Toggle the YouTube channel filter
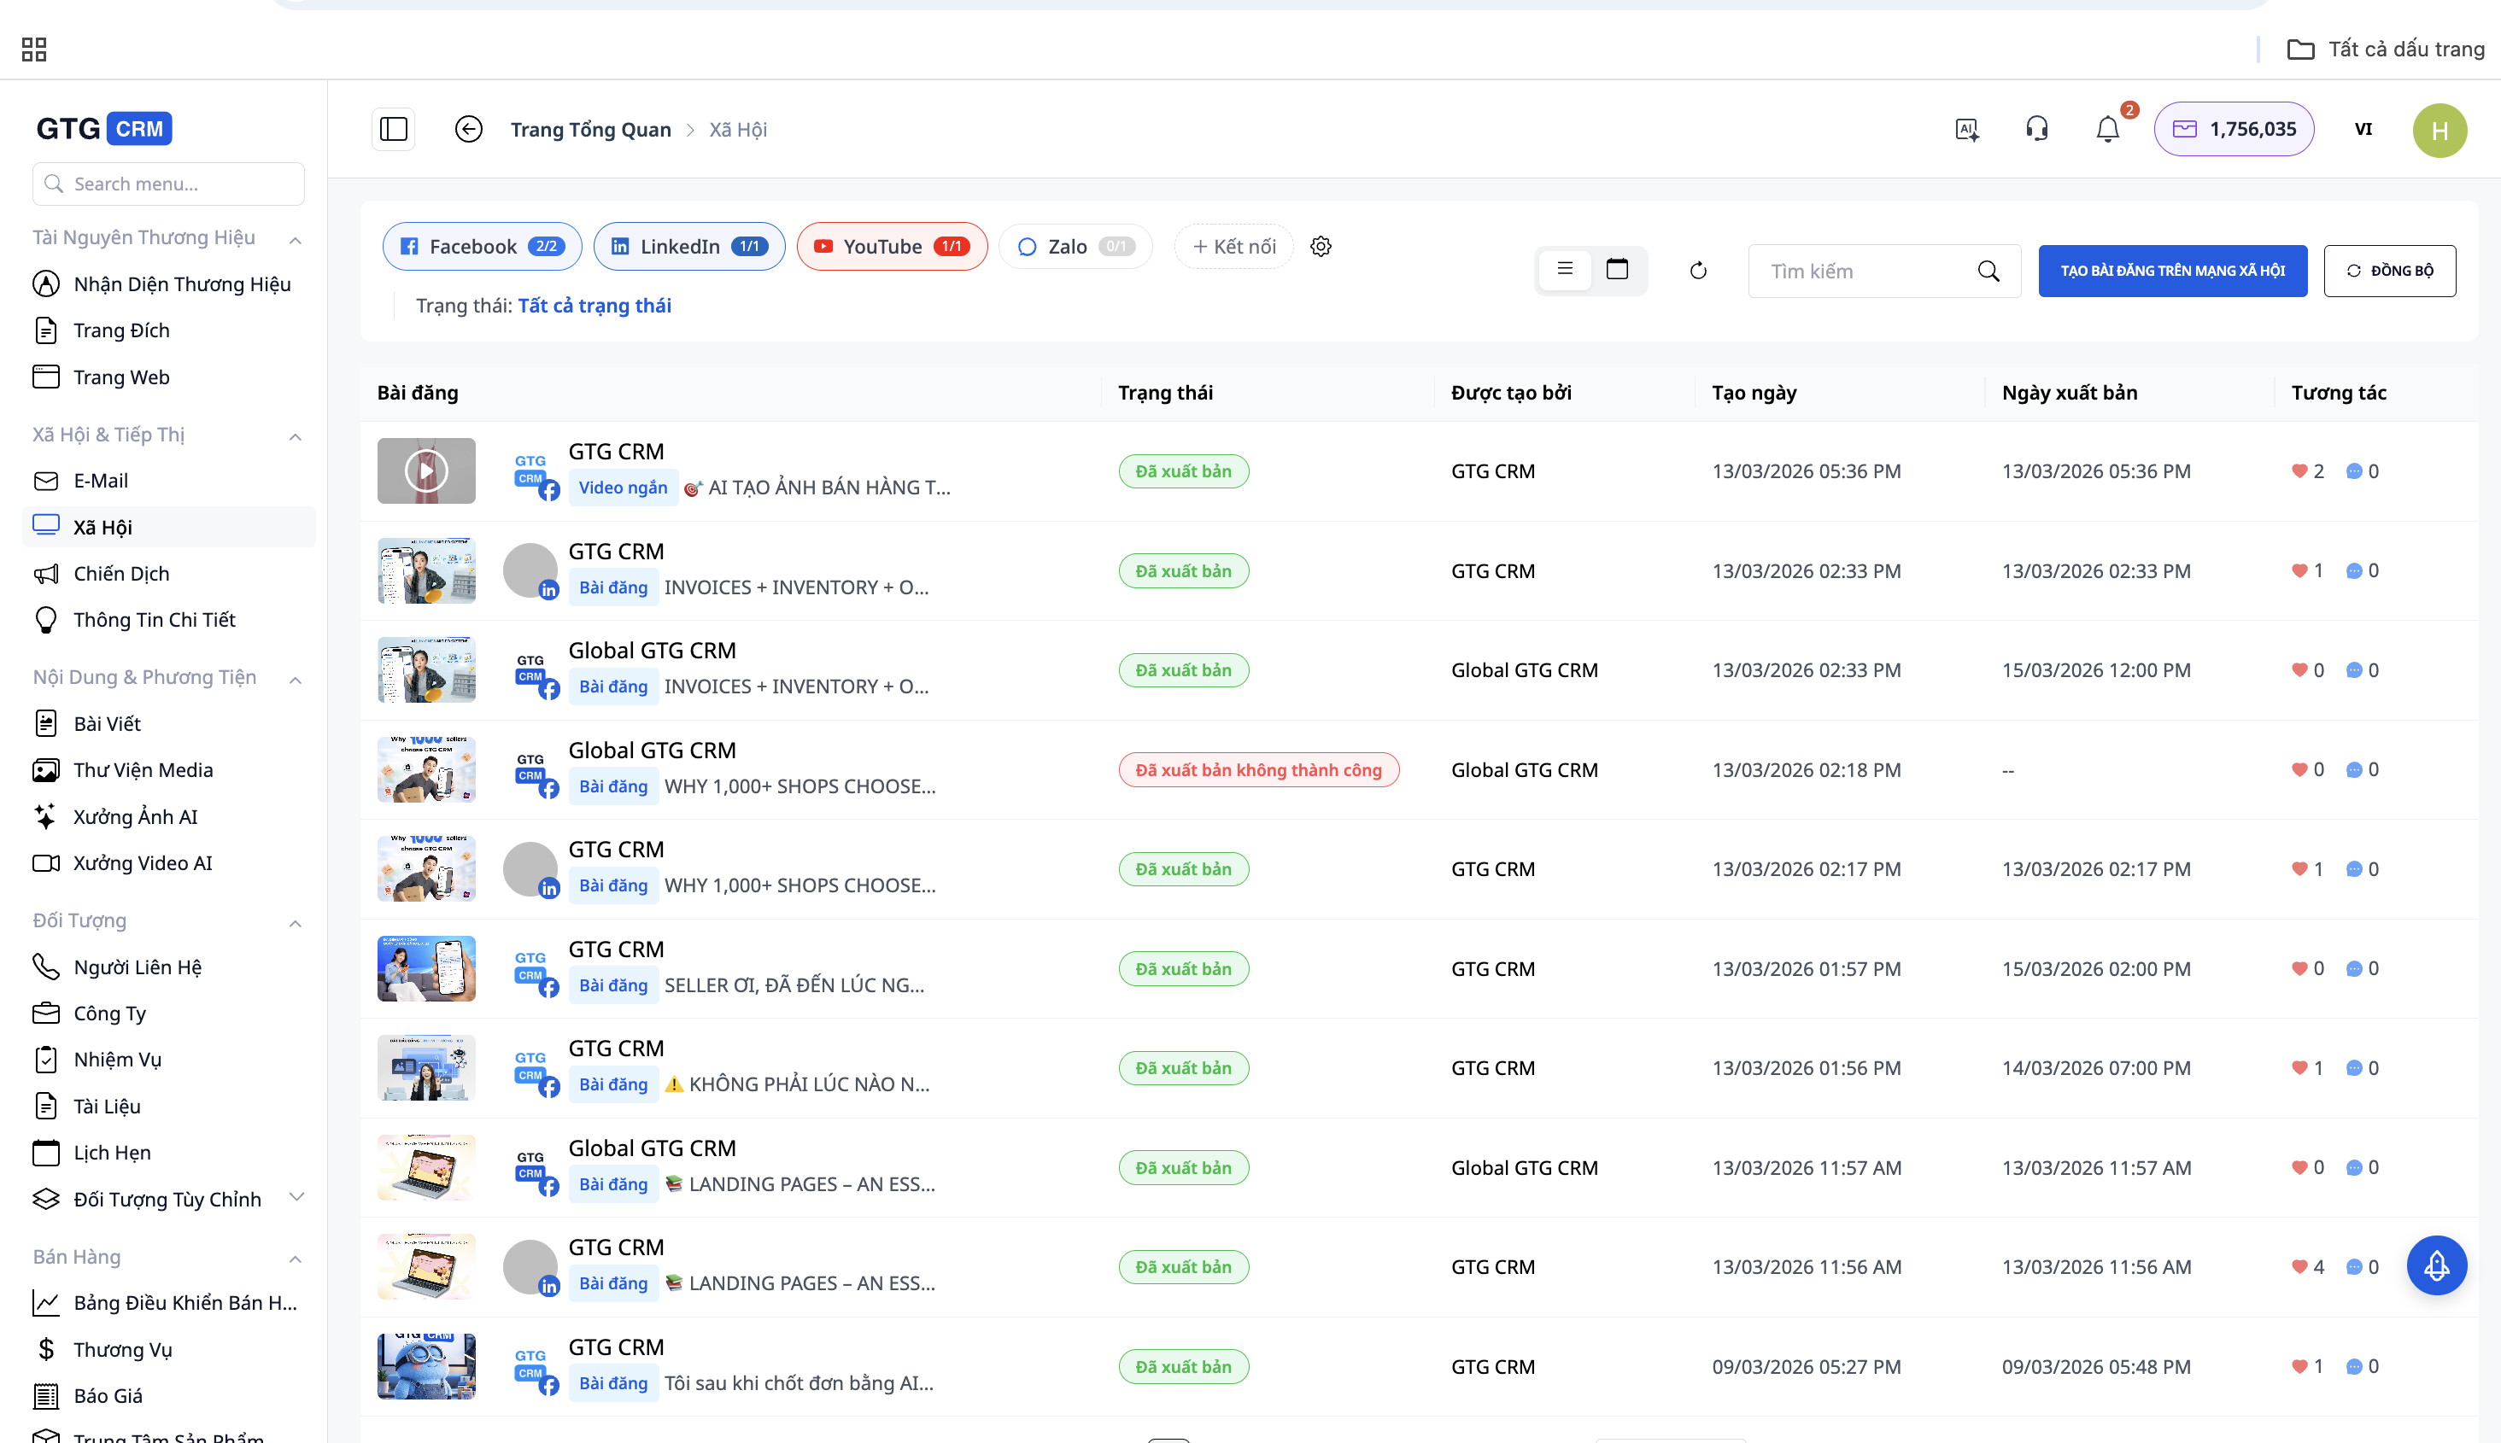Image resolution: width=2501 pixels, height=1443 pixels. [891, 246]
